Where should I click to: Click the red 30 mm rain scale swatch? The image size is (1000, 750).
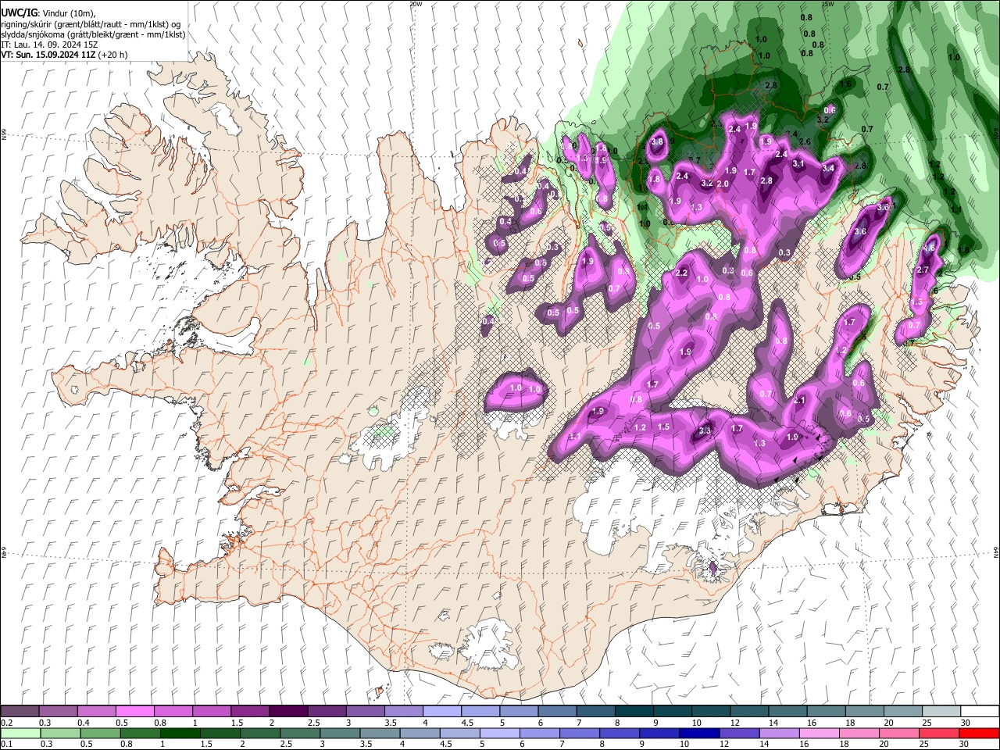[x=980, y=733]
